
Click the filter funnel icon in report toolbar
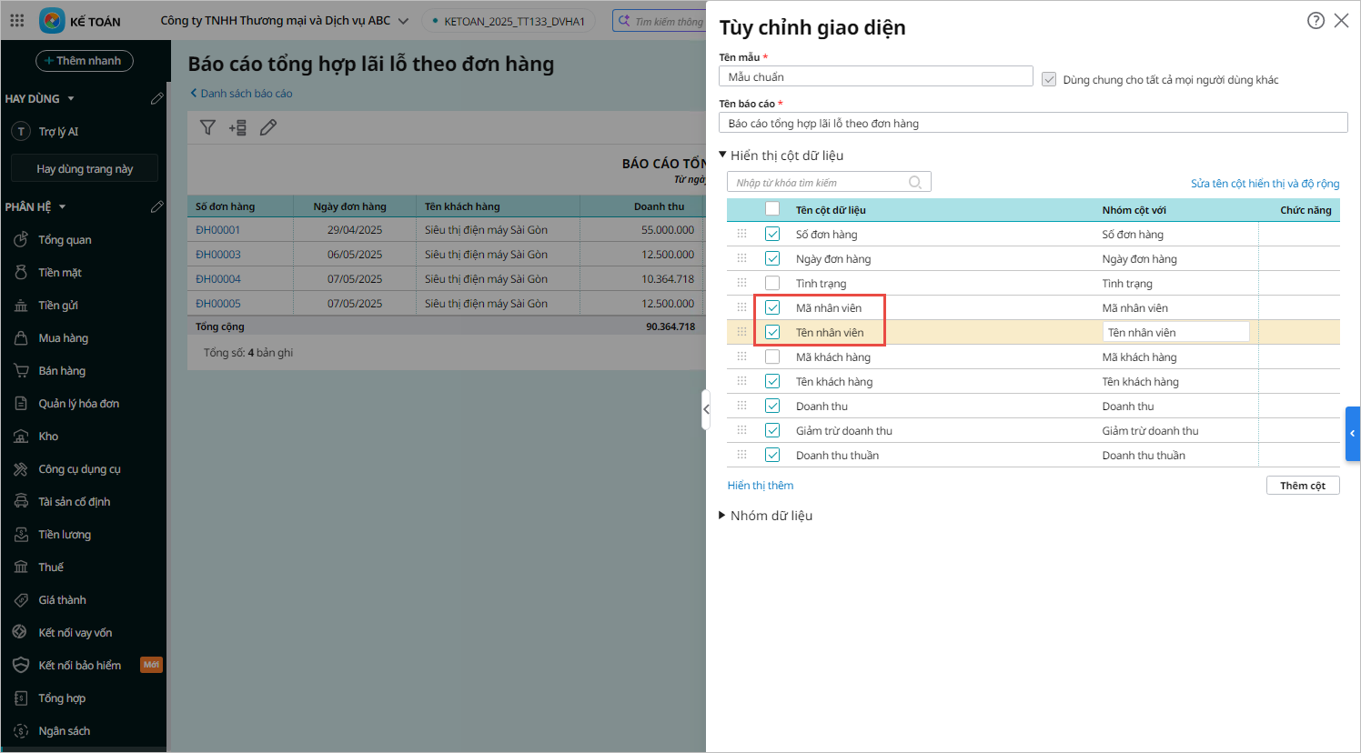[207, 128]
